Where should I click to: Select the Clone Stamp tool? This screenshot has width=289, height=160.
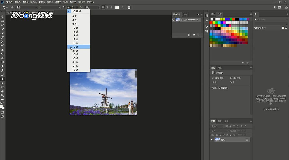point(2,50)
